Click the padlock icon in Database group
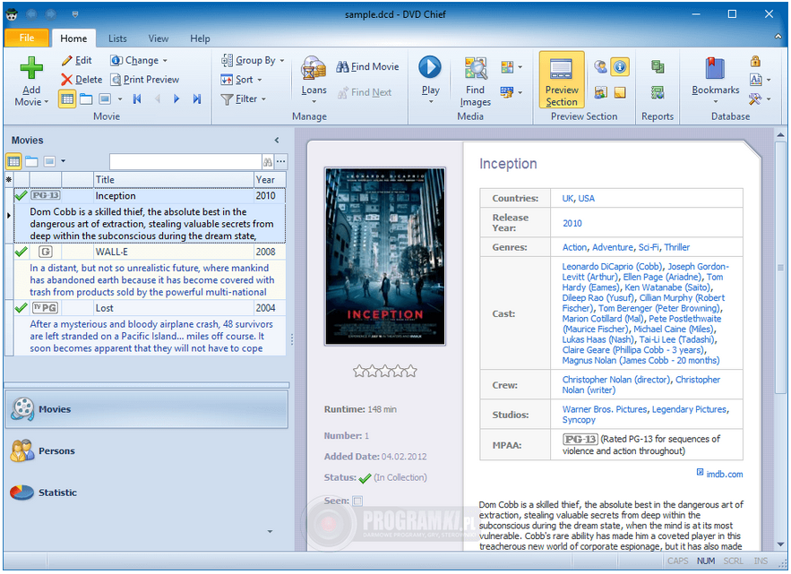791x574 pixels. [x=755, y=61]
